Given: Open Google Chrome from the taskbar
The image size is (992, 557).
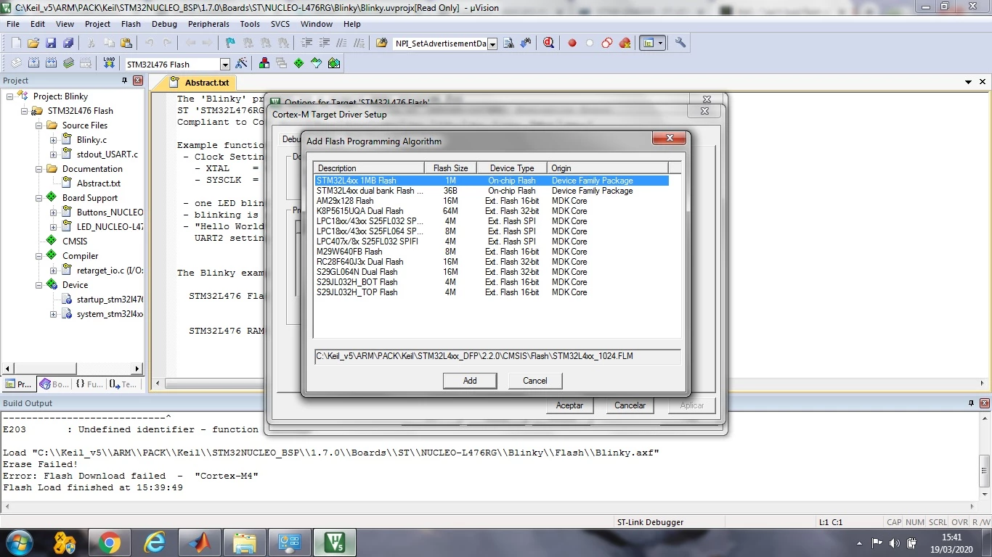Looking at the screenshot, I should pyautogui.click(x=109, y=542).
